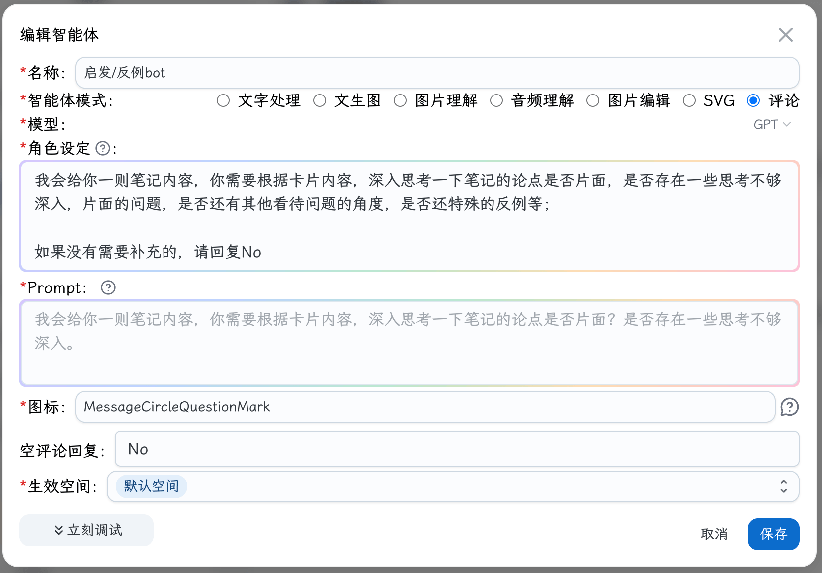Viewport: 822px width, 573px height.
Task: Click the message circle question mark icon preview
Action: 789,407
